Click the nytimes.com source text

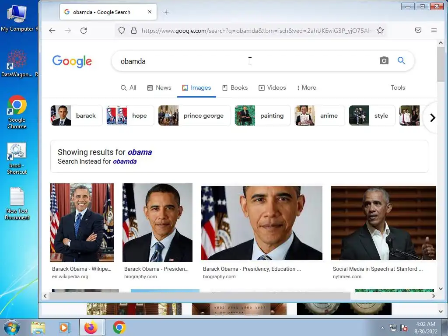347,276
